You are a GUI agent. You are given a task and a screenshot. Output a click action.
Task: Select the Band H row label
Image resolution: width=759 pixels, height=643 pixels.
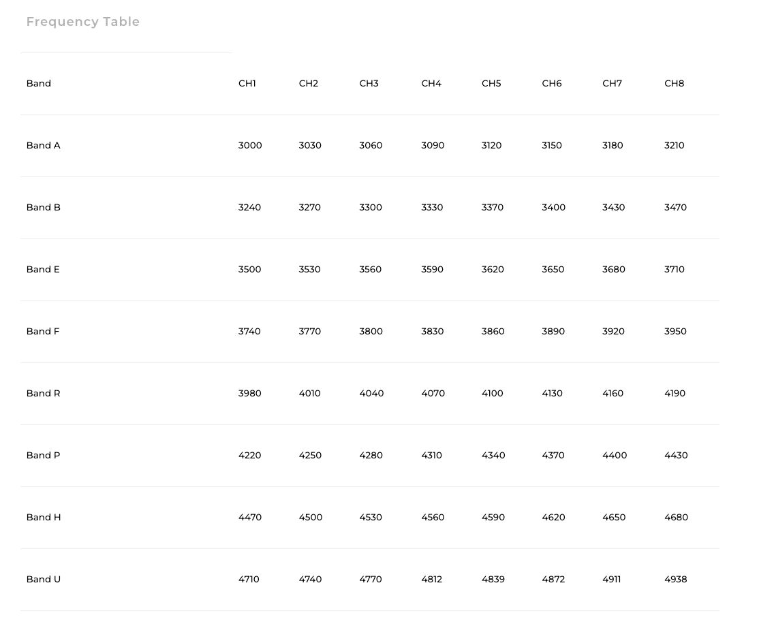pos(44,517)
